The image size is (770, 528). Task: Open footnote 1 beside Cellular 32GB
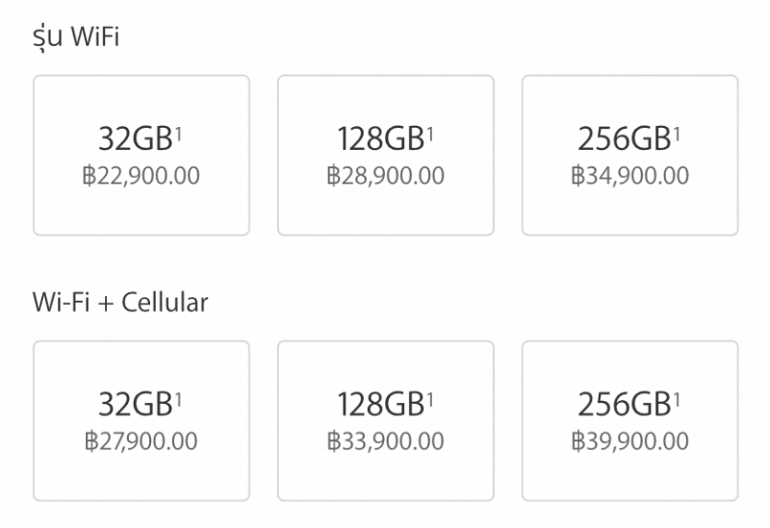tap(178, 400)
